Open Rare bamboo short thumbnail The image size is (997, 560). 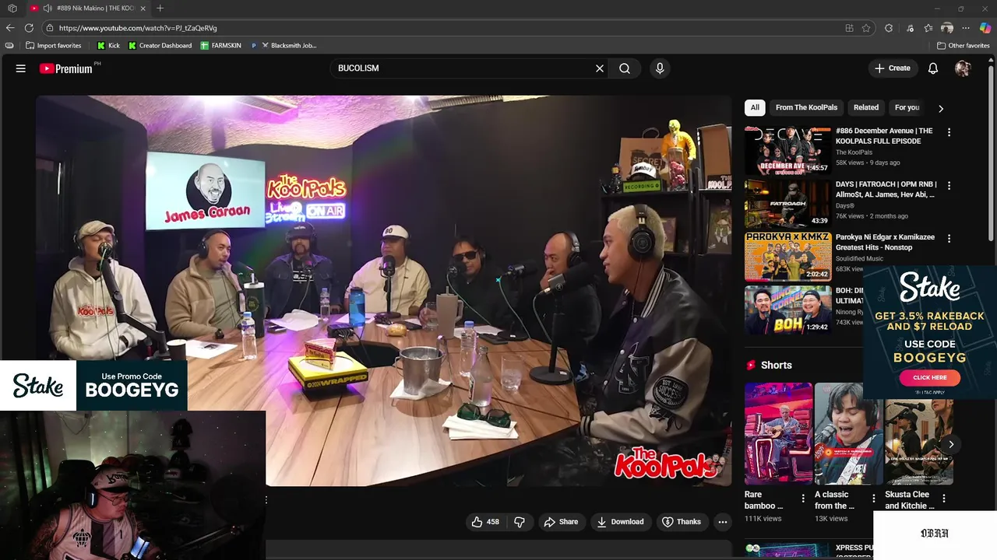(778, 433)
